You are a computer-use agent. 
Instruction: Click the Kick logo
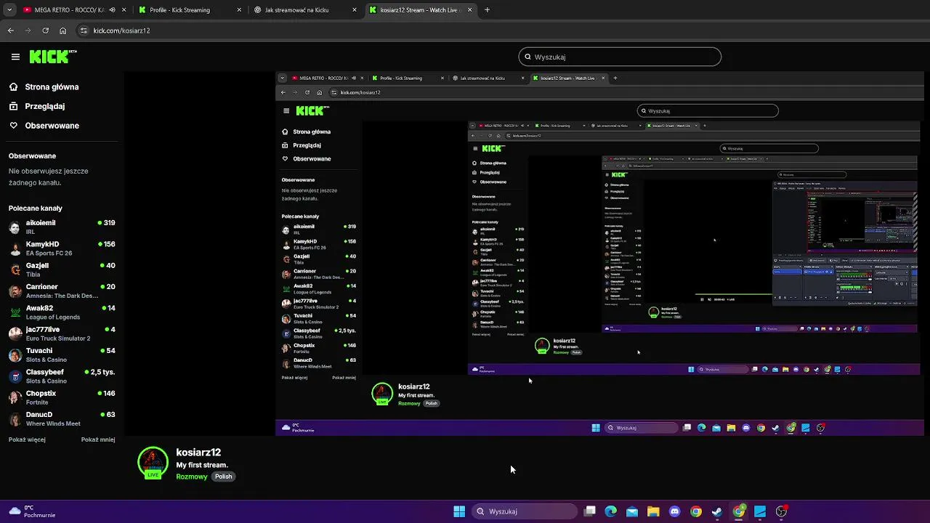pos(53,56)
